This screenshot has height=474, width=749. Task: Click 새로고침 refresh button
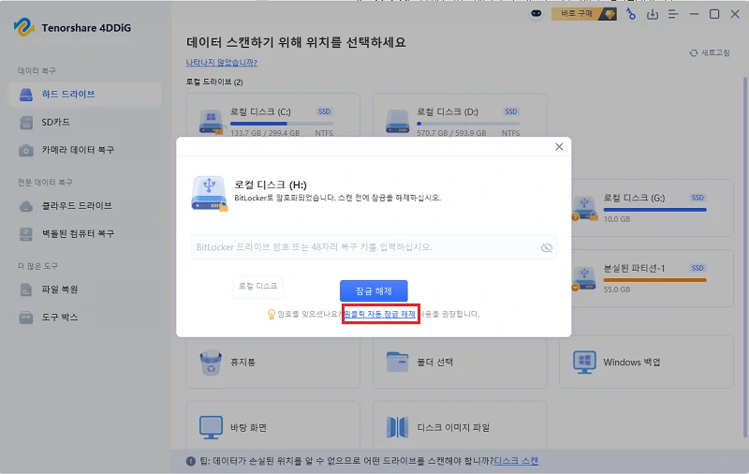coord(710,52)
